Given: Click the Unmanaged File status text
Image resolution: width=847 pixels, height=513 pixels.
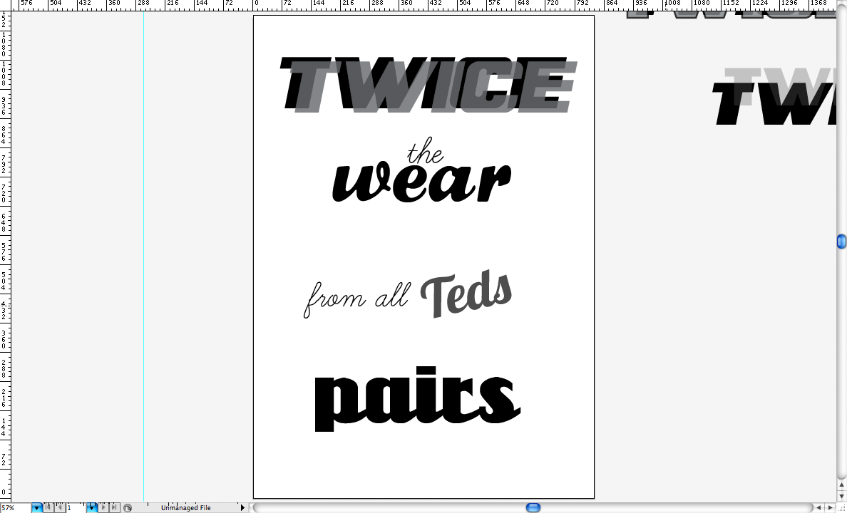Looking at the screenshot, I should 185,507.
